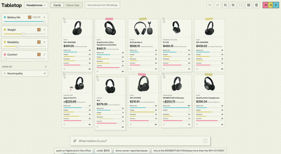Select the blue D badge
This screenshot has width=281, height=154.
(x=276, y=5)
